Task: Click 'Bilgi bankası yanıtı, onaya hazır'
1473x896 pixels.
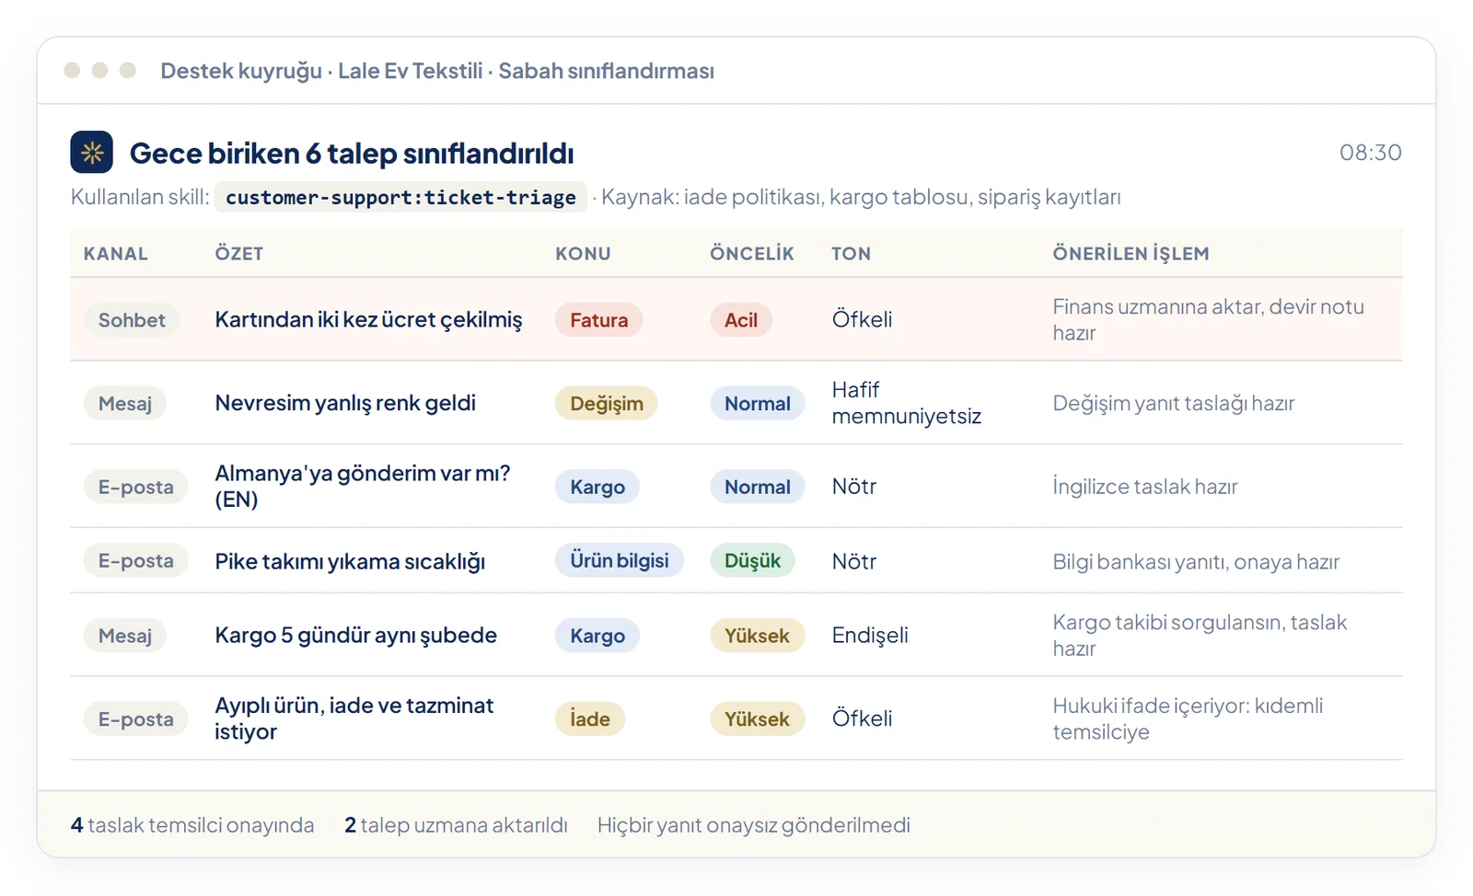Action: pos(1195,561)
